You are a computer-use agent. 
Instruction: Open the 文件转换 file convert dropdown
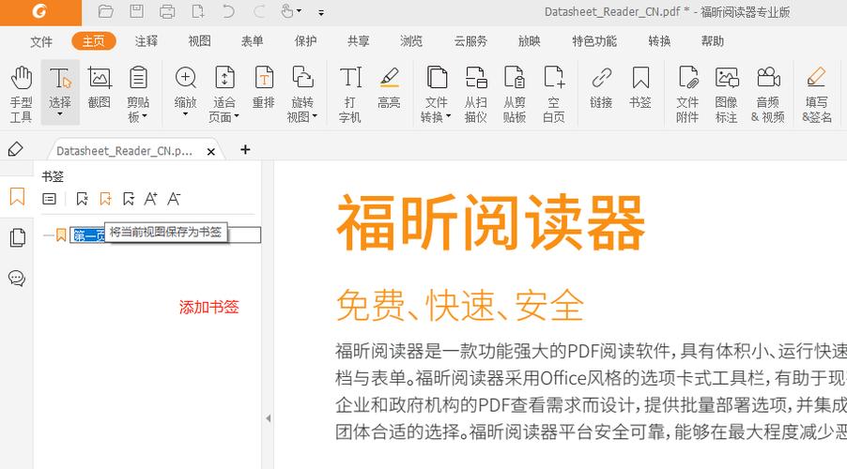(x=436, y=94)
